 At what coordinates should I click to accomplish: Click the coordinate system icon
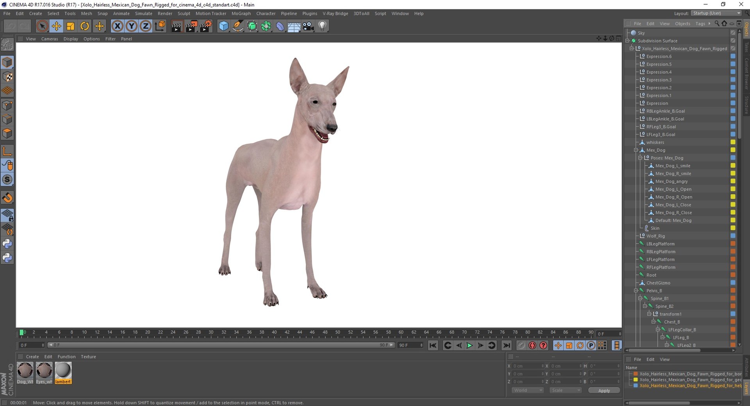coord(160,26)
